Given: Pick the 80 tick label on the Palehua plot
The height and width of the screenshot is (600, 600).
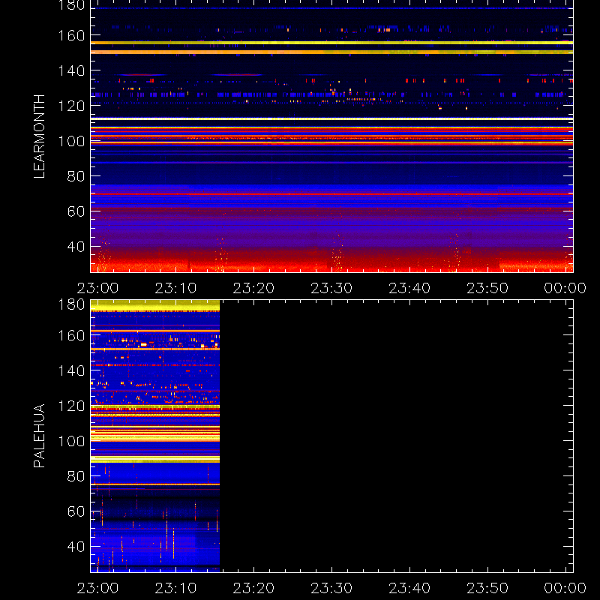Looking at the screenshot, I should 76,476.
